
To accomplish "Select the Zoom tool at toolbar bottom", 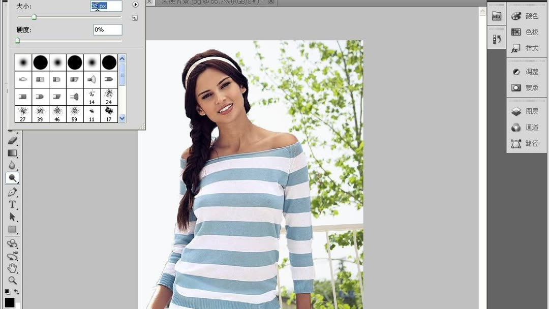I will (13, 281).
